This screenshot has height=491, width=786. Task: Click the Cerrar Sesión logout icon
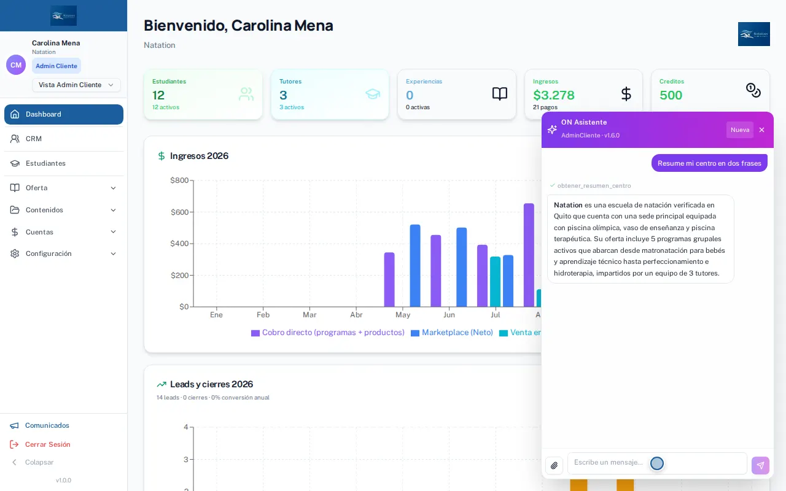14,444
